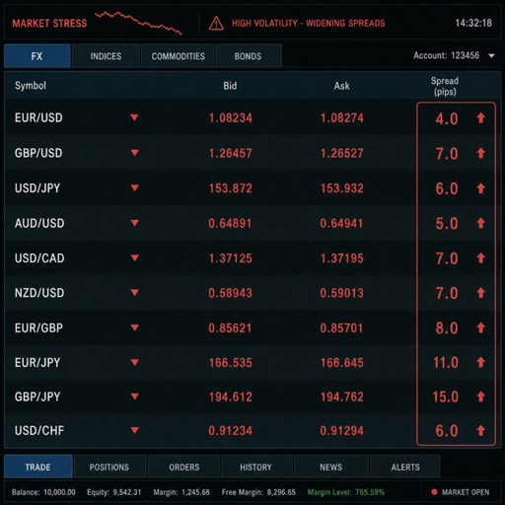Select the Trade bottom tab
The width and height of the screenshot is (505, 505).
[x=38, y=467]
